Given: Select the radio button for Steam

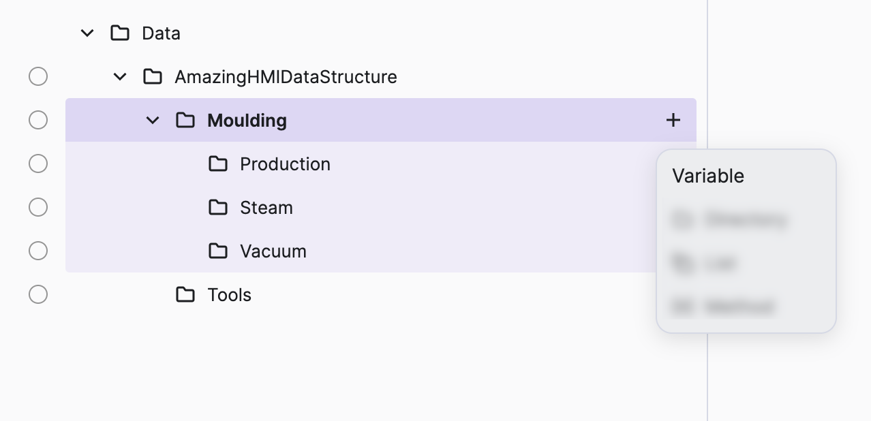Looking at the screenshot, I should 38,208.
